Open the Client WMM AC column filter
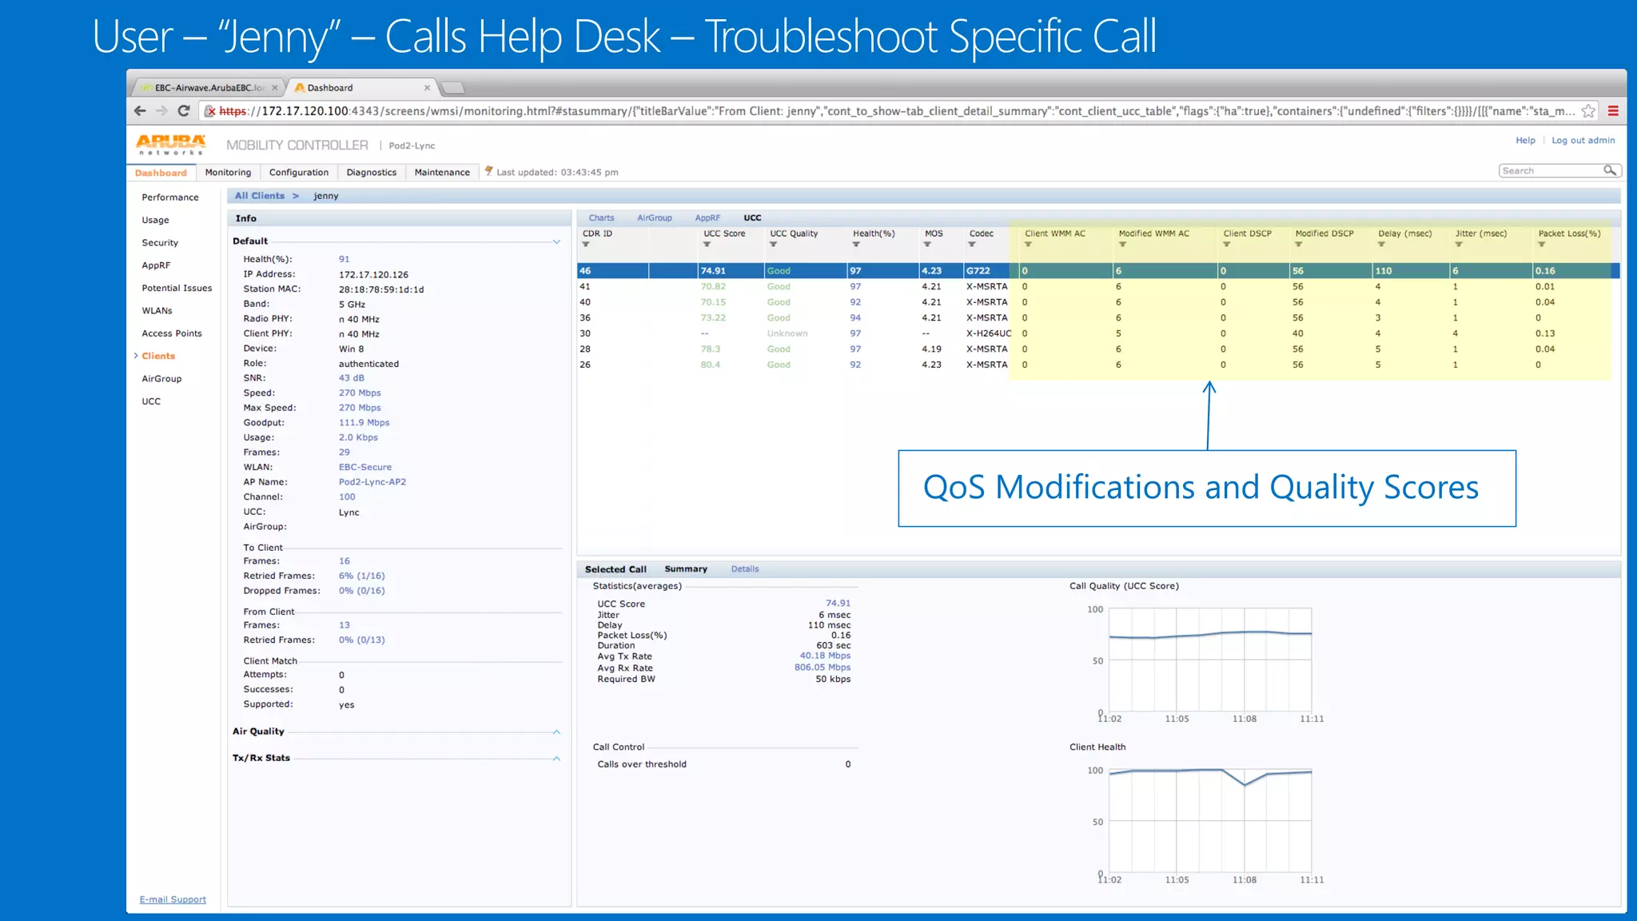The image size is (1637, 921). [1028, 245]
